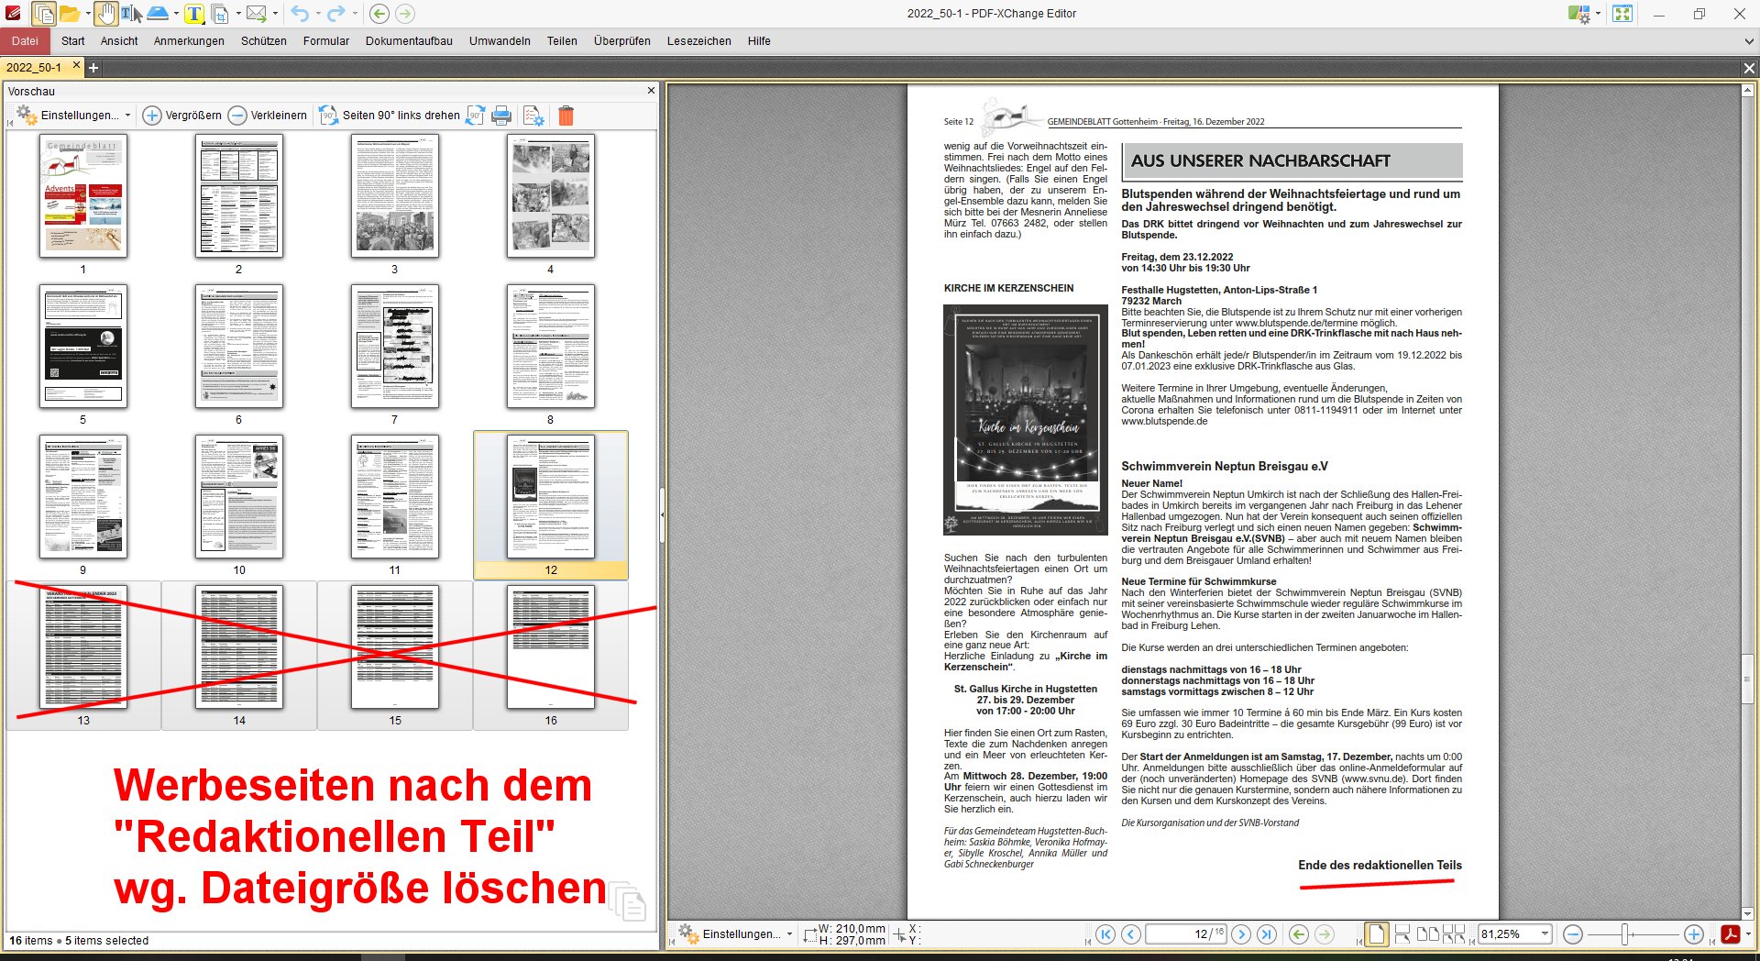Select page 7 thumbnail in Vorschau
1760x961 pixels.
[x=395, y=347]
